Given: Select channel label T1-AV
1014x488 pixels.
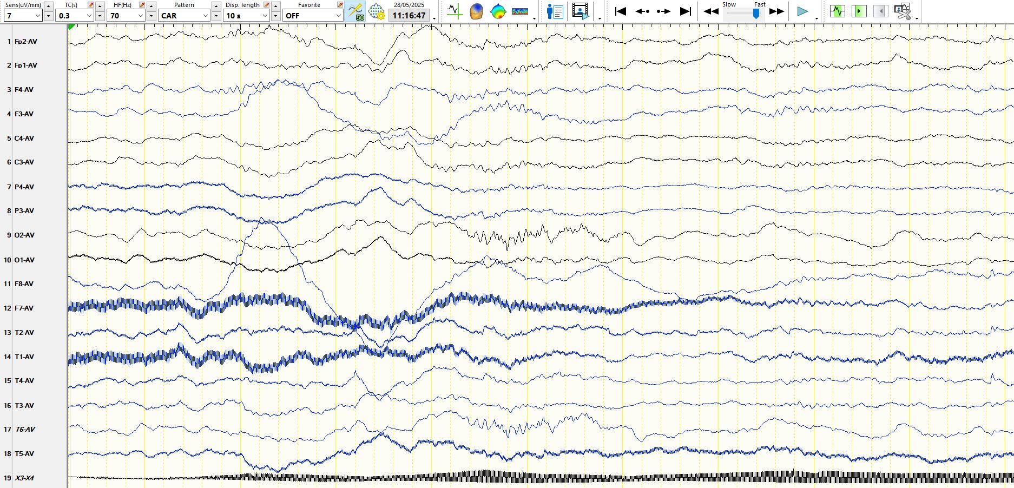Looking at the screenshot, I should tap(24, 357).
